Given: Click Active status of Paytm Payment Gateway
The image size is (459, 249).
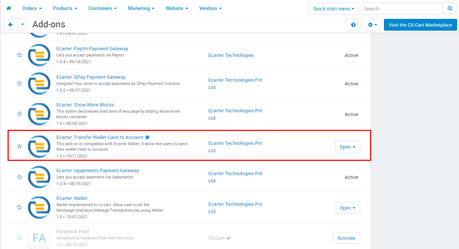Looking at the screenshot, I should click(351, 55).
